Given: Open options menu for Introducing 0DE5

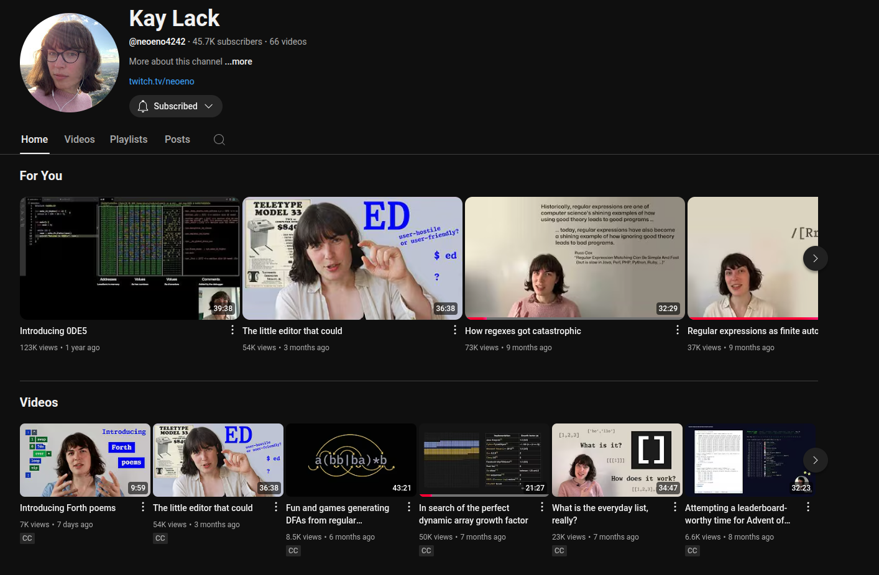Looking at the screenshot, I should [x=232, y=330].
